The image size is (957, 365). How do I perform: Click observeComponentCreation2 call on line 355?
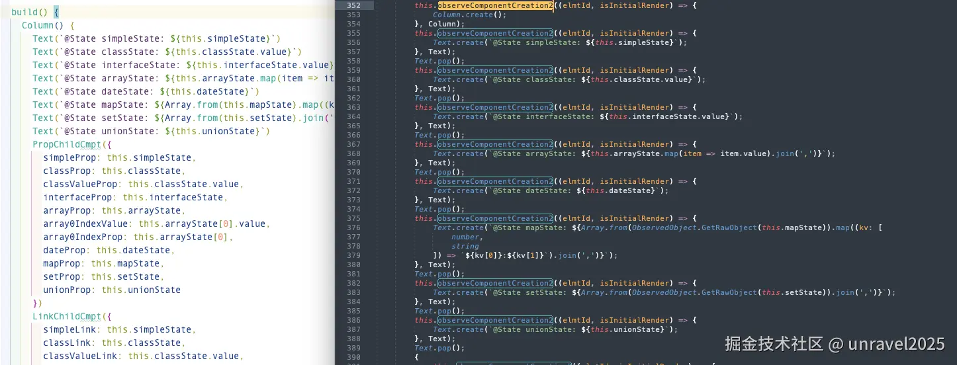click(x=495, y=33)
